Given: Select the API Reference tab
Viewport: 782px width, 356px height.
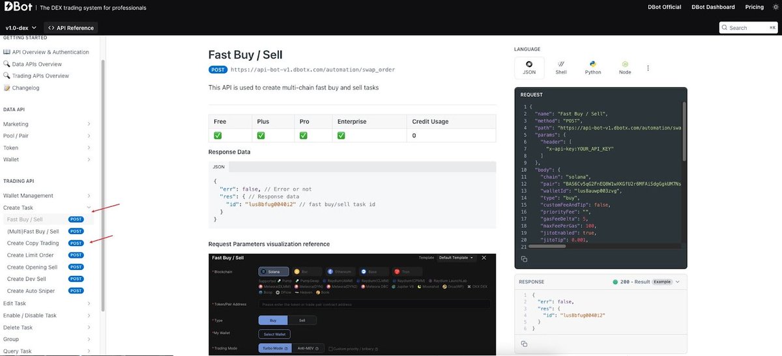Looking at the screenshot, I should (71, 28).
